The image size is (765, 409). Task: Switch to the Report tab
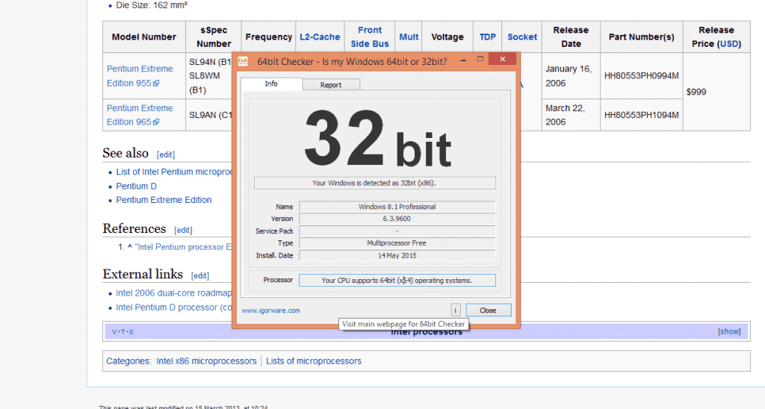(x=331, y=84)
